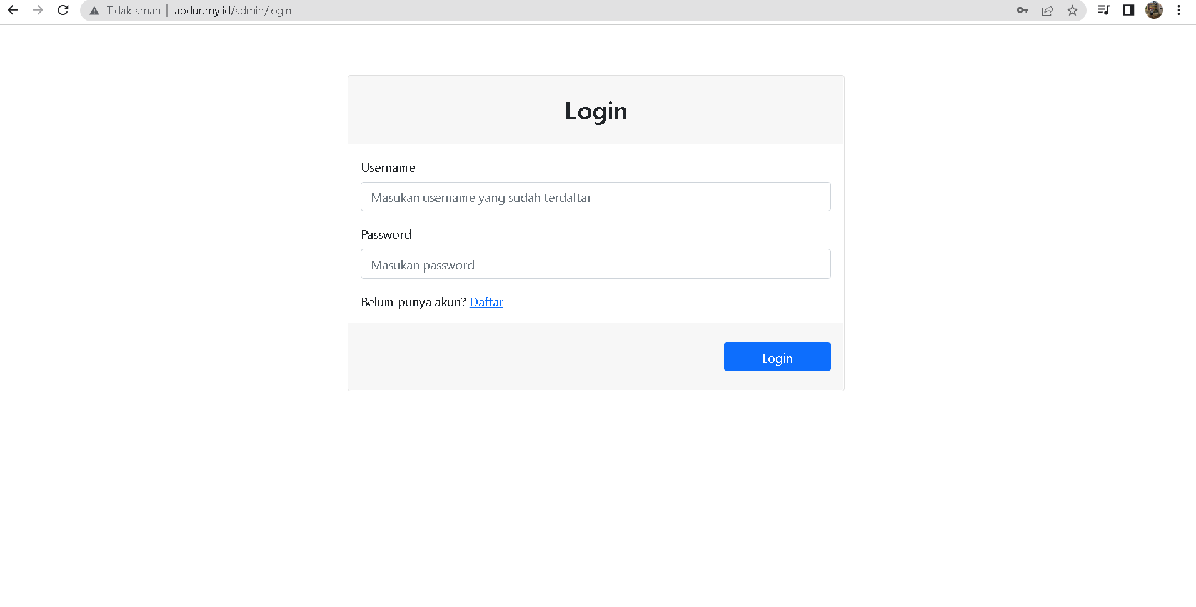Click the Password field label
Screen dimensions: 1196x607
click(x=386, y=234)
